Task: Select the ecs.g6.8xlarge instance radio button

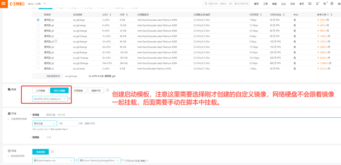Action: point(38,52)
